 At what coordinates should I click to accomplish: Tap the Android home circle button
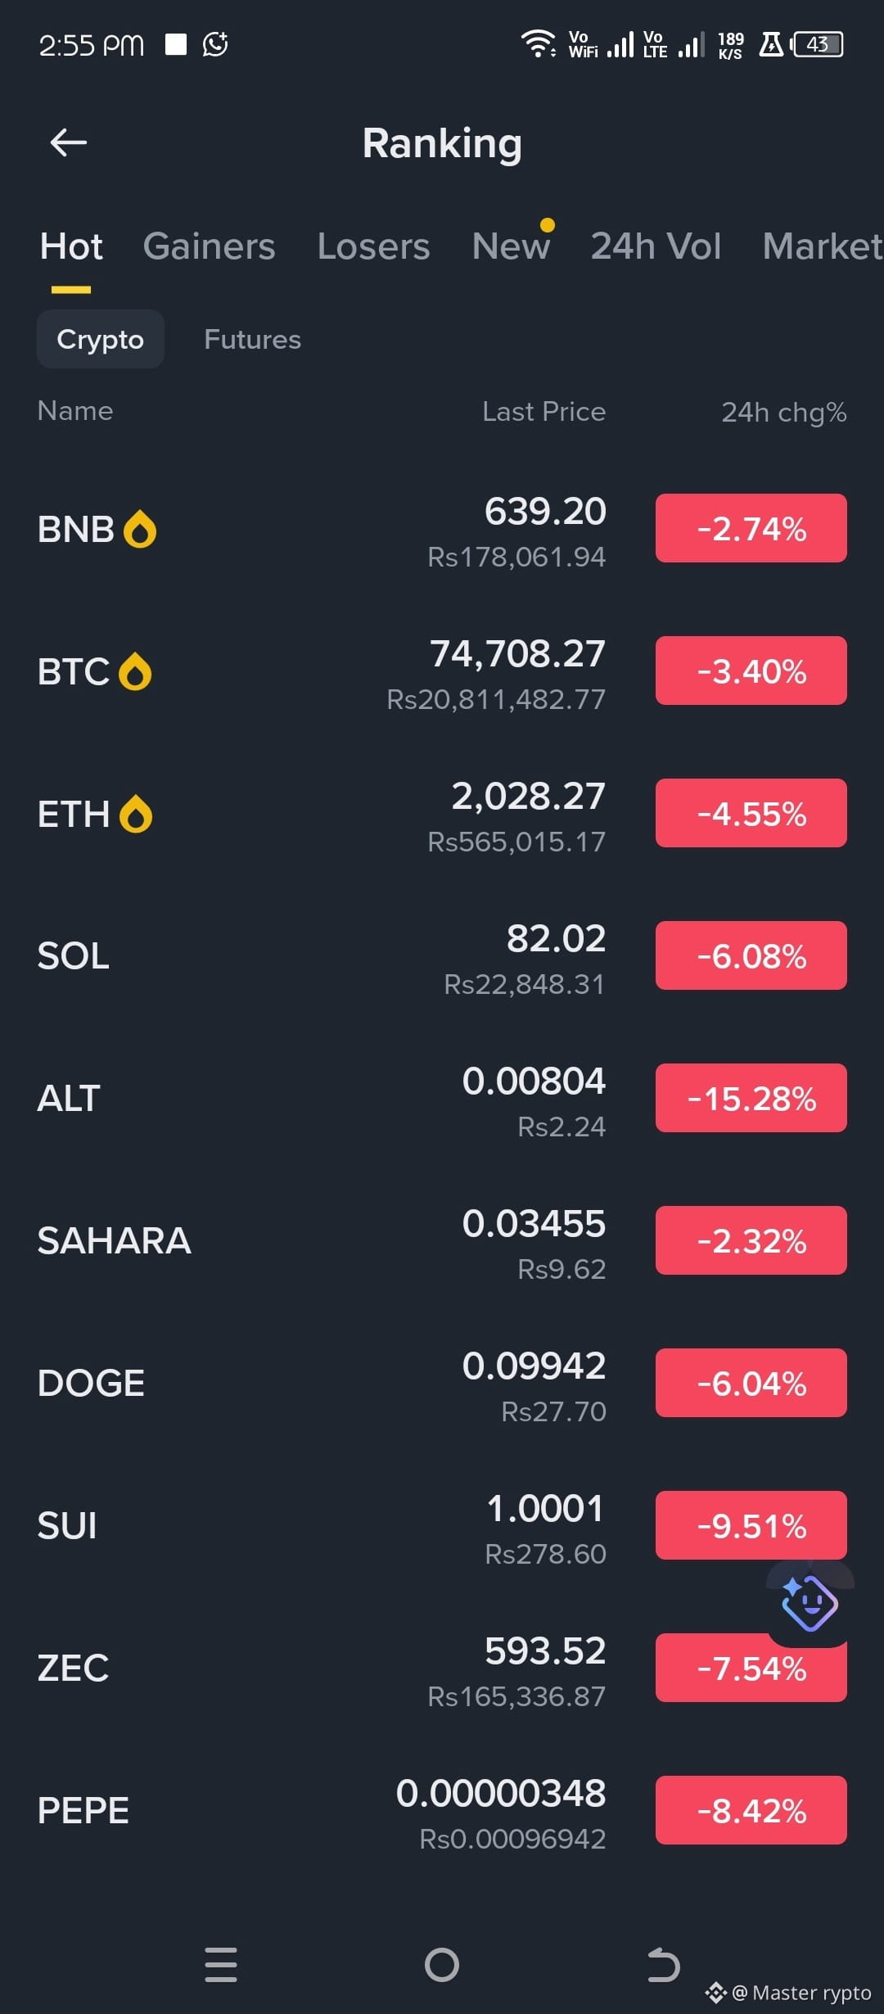[442, 1965]
